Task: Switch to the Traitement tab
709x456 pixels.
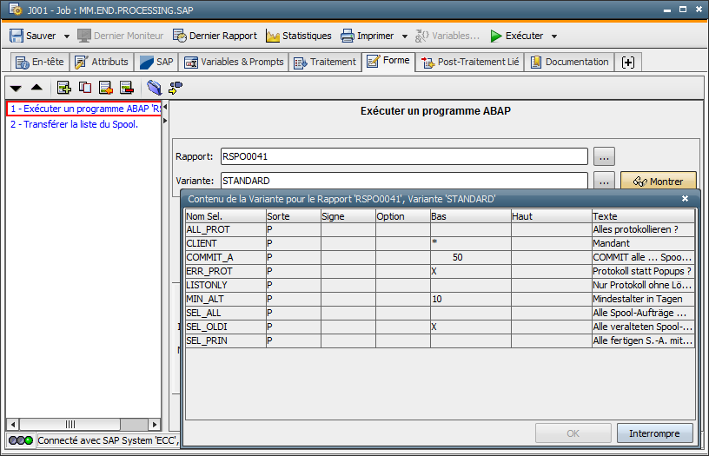Action: click(x=325, y=62)
